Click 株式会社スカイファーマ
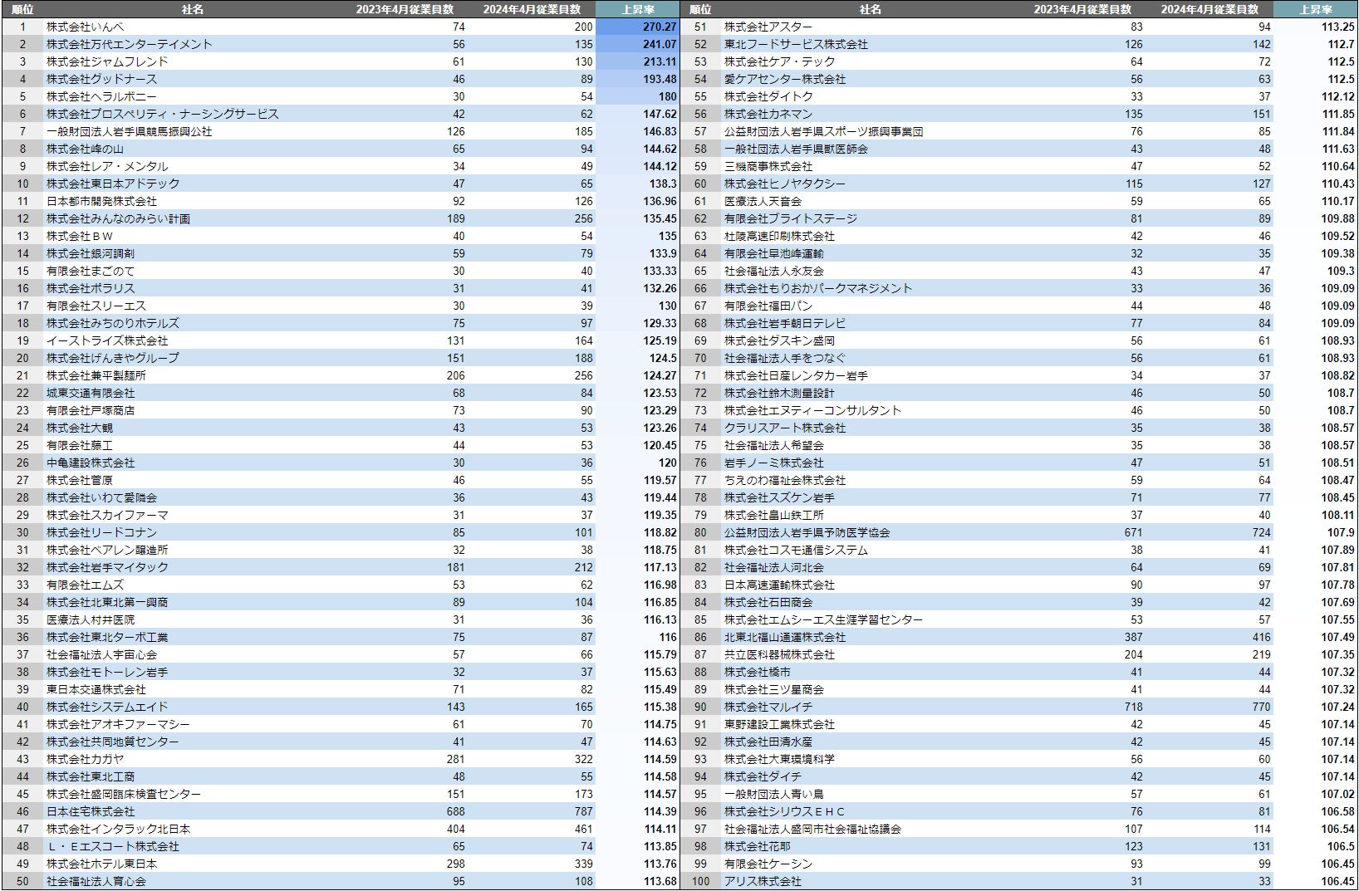Screen dimensions: 1359x891 107,515
